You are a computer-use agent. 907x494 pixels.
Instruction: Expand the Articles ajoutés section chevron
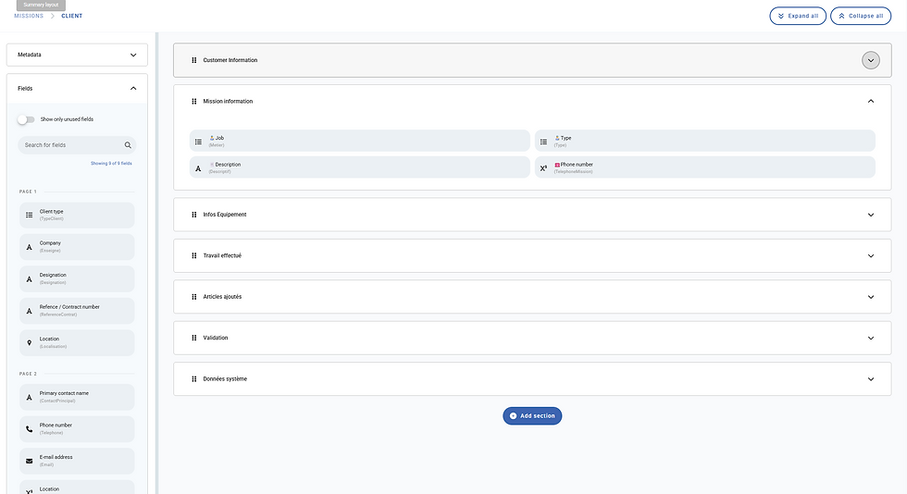871,297
